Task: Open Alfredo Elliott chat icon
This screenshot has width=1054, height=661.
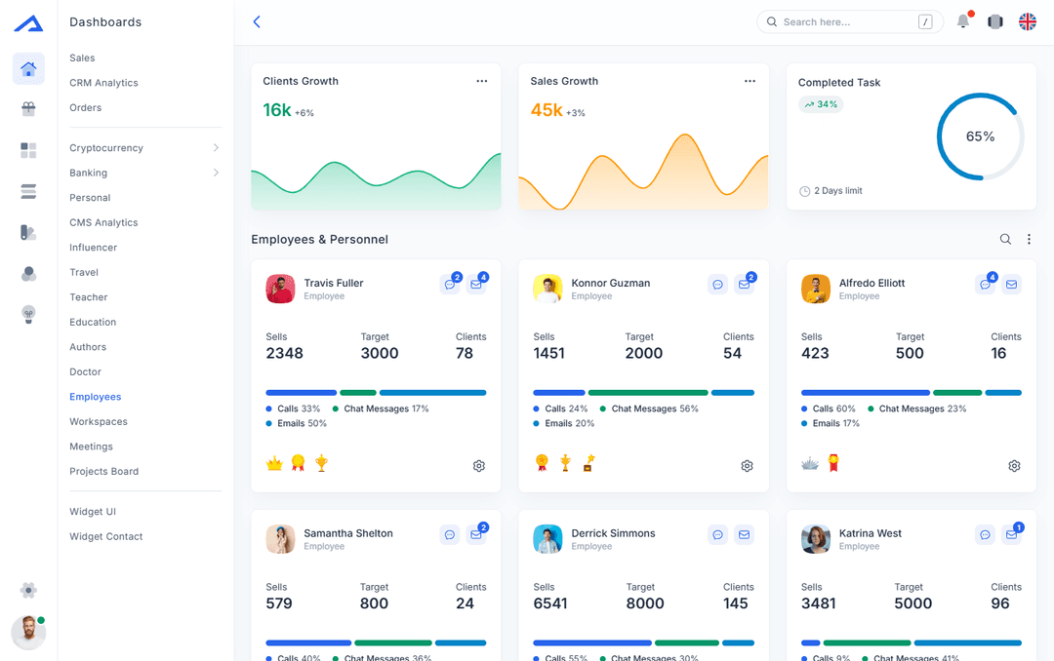Action: click(985, 284)
